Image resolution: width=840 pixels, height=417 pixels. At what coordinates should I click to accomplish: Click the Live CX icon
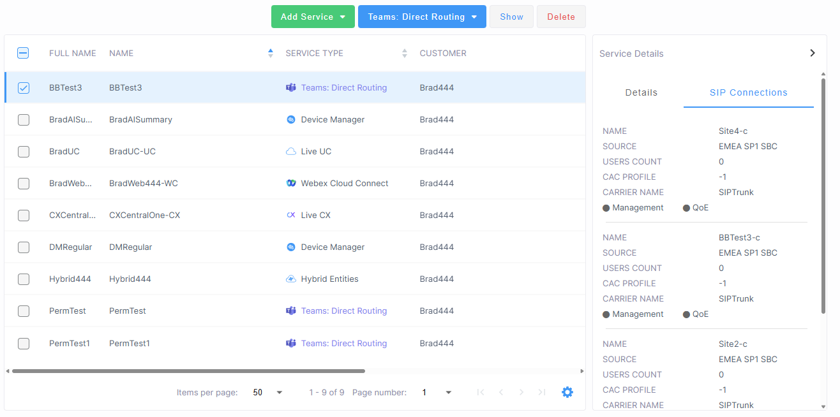click(291, 215)
